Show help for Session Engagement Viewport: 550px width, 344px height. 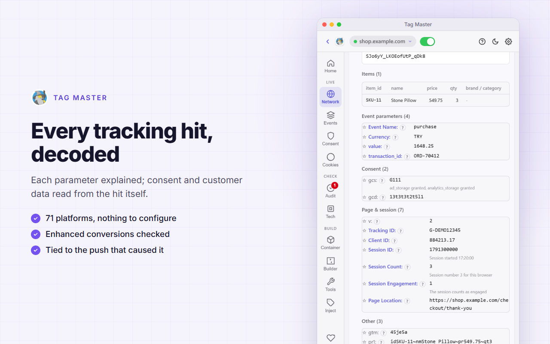click(x=422, y=284)
